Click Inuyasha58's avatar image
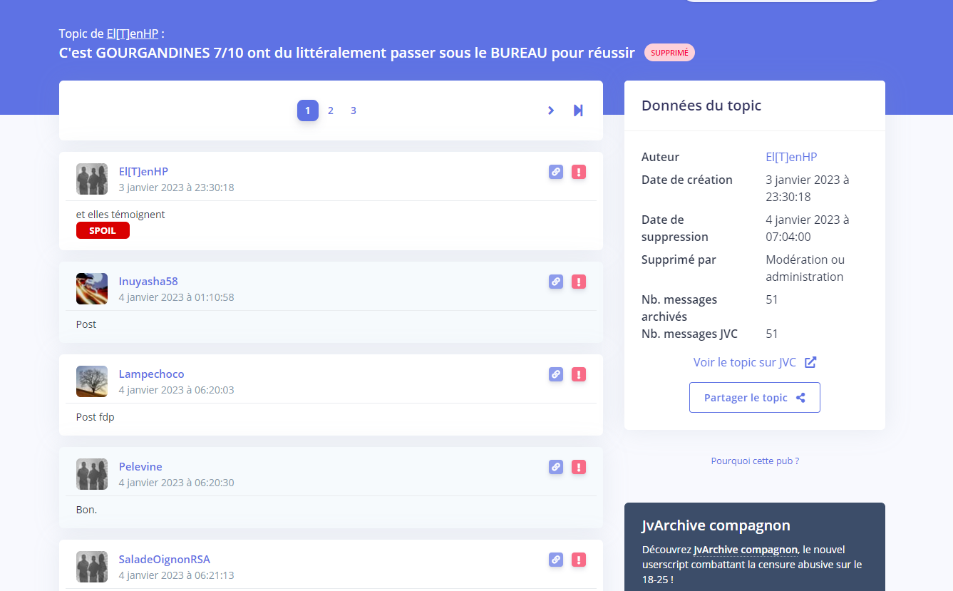 point(92,289)
